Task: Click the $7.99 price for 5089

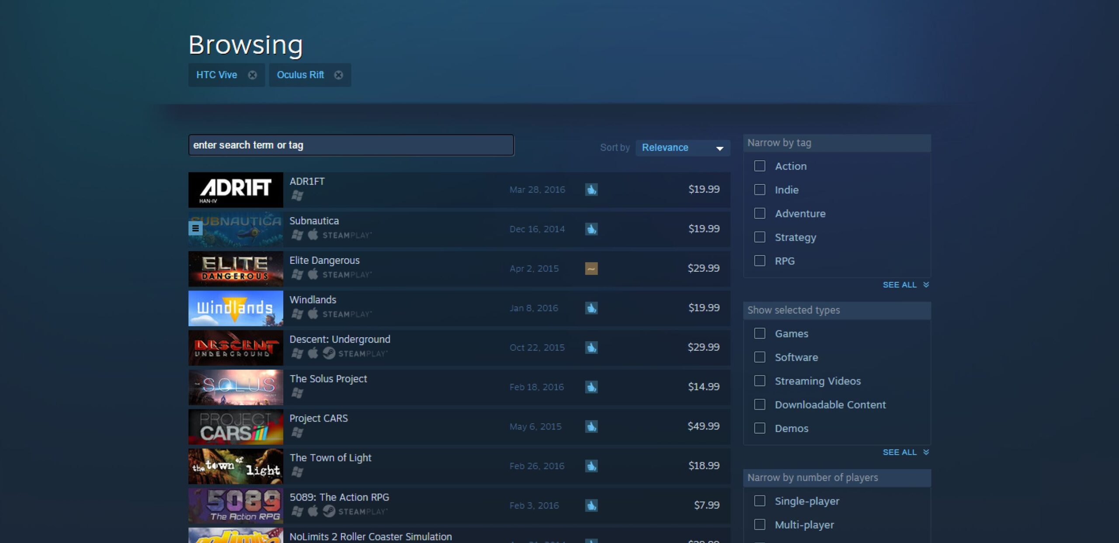Action: coord(706,505)
